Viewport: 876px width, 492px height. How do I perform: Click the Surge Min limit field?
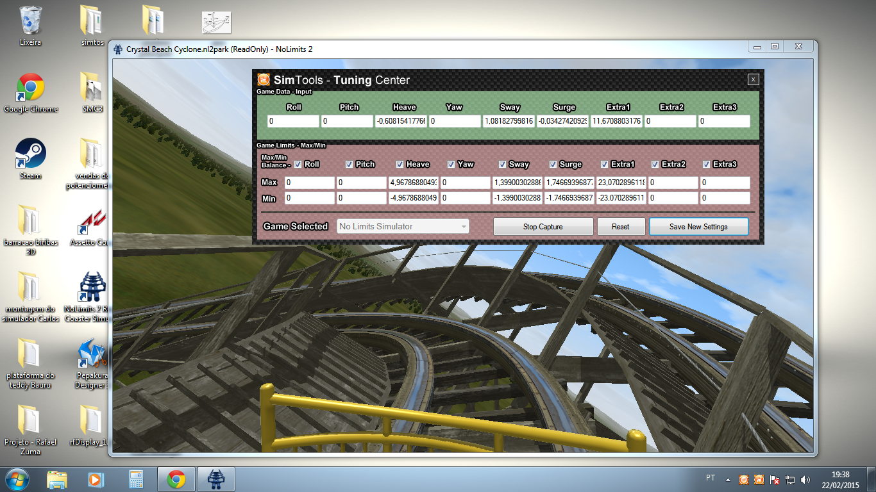(x=569, y=198)
